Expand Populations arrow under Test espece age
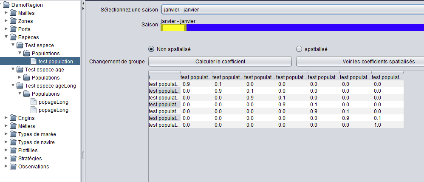 pos(20,77)
